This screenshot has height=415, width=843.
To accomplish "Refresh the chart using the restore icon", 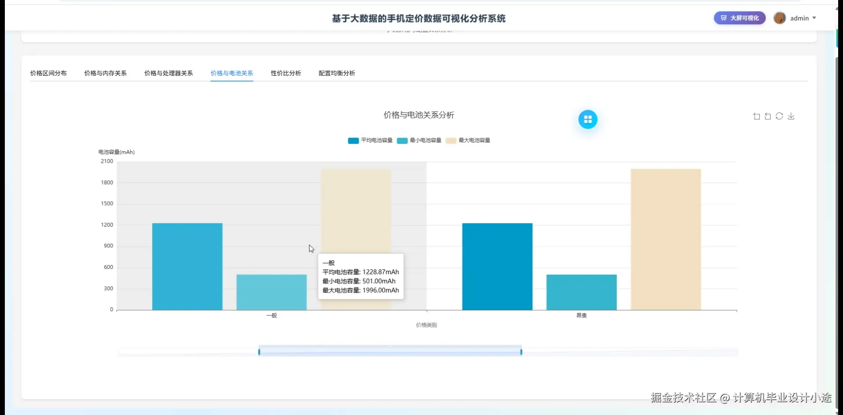I will [780, 116].
